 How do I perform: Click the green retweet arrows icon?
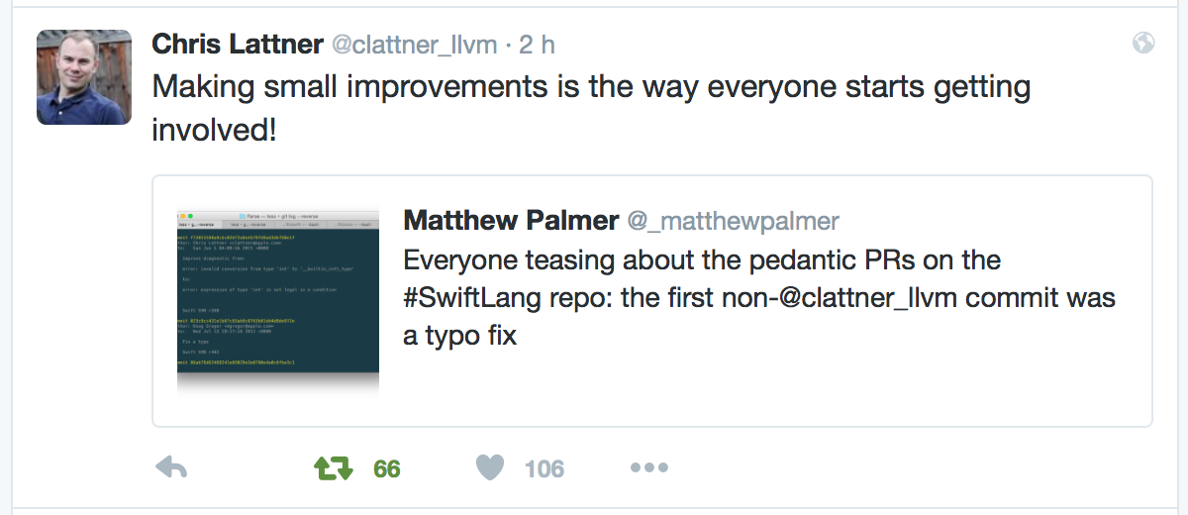334,468
